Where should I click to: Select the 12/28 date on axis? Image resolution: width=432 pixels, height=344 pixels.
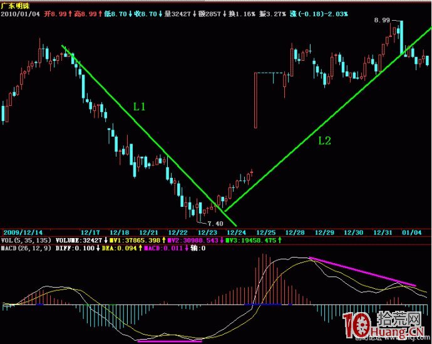click(x=295, y=232)
